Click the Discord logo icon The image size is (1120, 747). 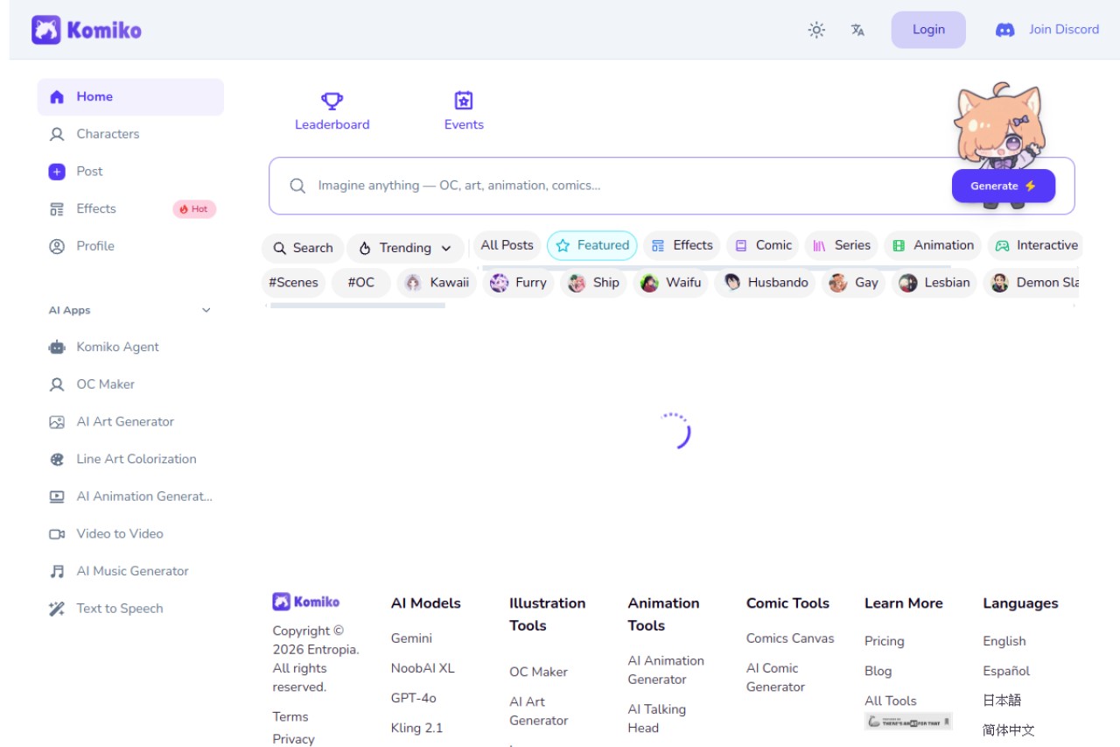coord(1005,30)
